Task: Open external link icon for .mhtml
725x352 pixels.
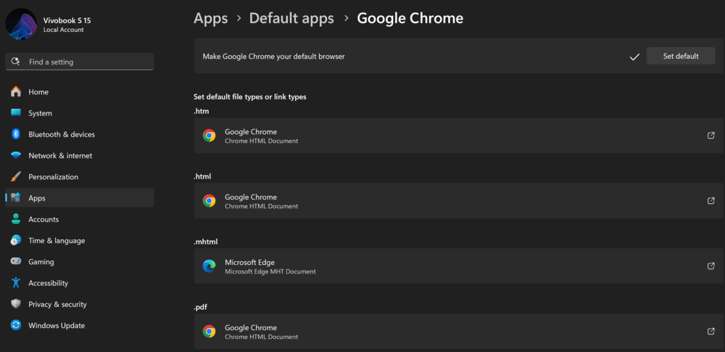Action: [711, 266]
